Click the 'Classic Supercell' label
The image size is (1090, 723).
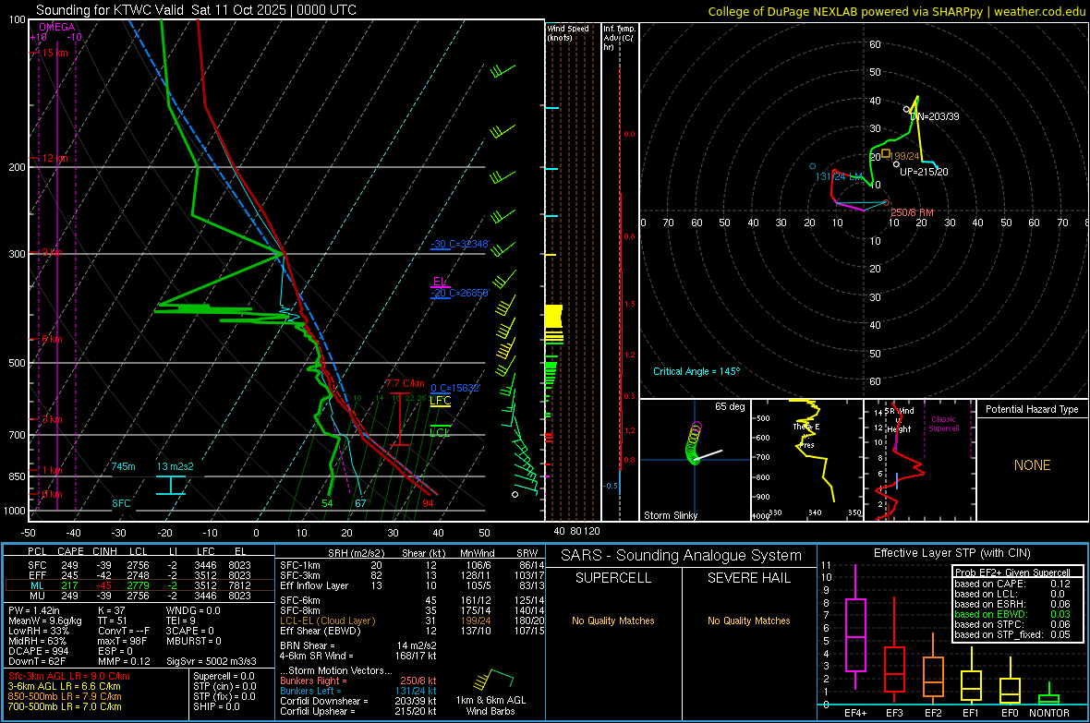coord(944,424)
